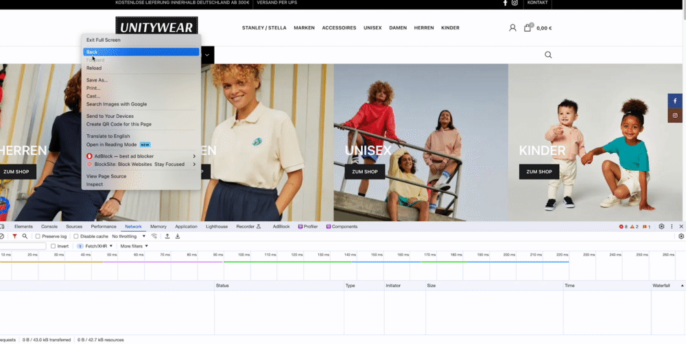This screenshot has height=344, width=686.
Task: Open the user account icon
Action: [x=512, y=28]
